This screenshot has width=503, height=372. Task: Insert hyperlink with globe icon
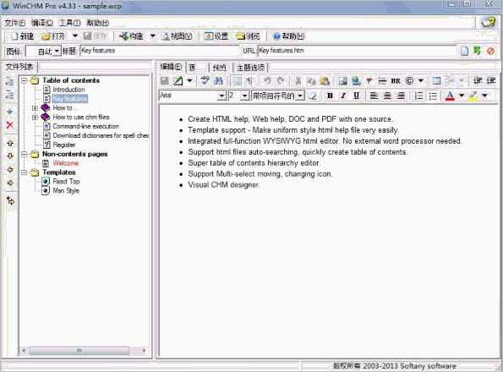click(356, 81)
